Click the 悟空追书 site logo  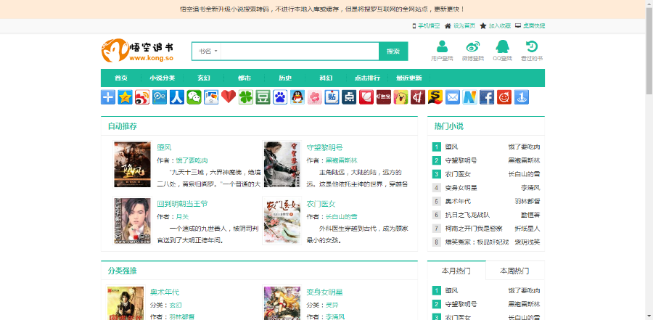137,50
